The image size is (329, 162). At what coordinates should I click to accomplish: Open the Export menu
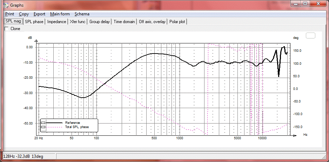point(39,14)
